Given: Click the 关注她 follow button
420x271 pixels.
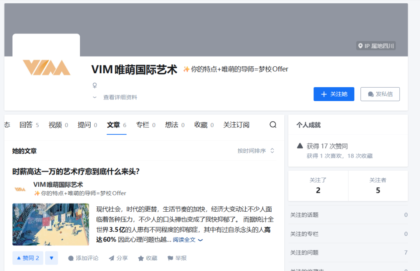Looking at the screenshot, I should [334, 94].
